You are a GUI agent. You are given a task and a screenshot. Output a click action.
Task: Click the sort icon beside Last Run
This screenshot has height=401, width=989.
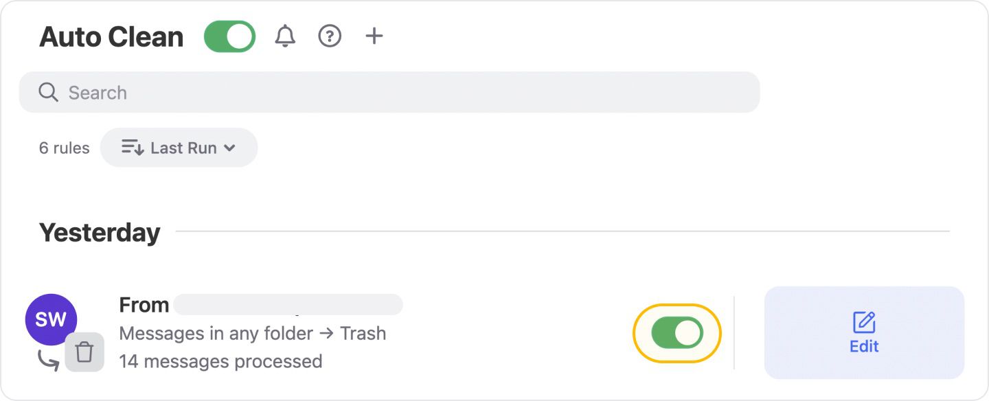(x=131, y=147)
